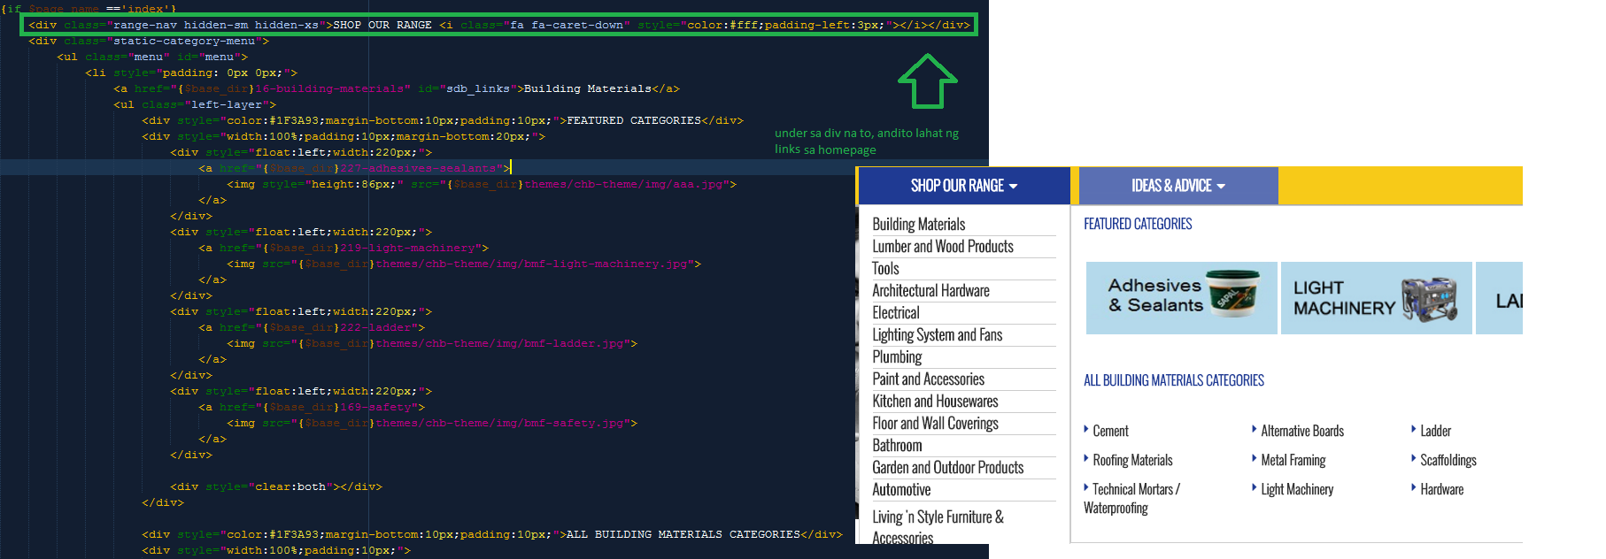Follow the Light Machinery text link
1606x559 pixels.
(x=1297, y=490)
